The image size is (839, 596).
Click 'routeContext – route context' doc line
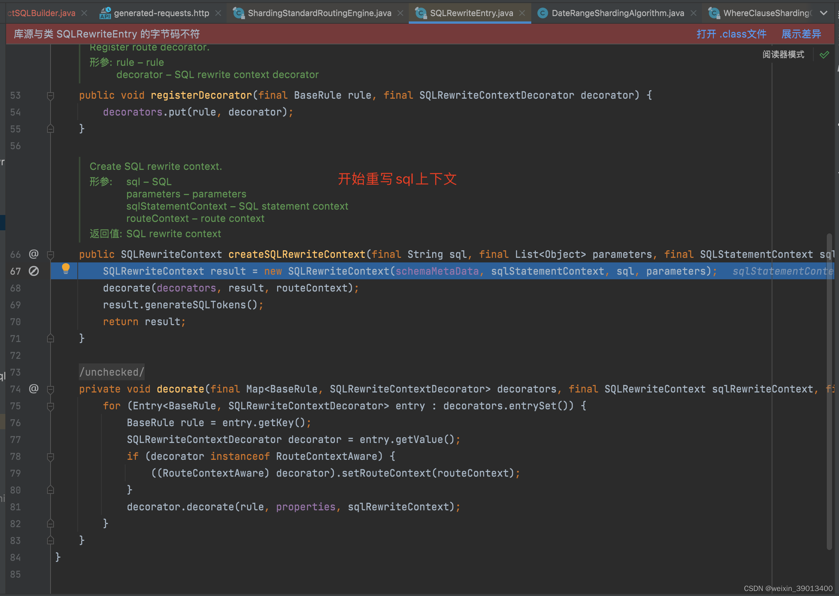[195, 218]
